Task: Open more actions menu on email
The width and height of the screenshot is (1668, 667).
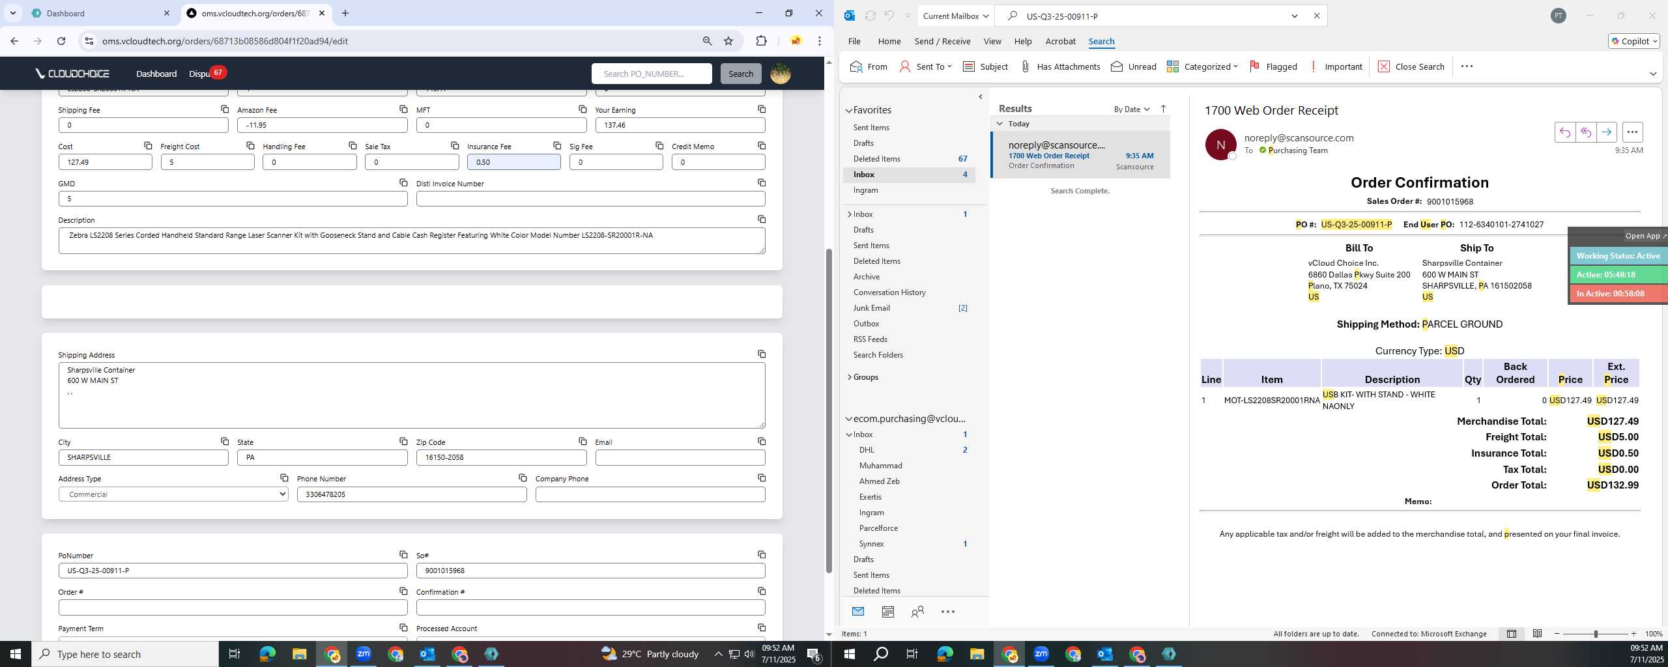Action: (x=1632, y=132)
